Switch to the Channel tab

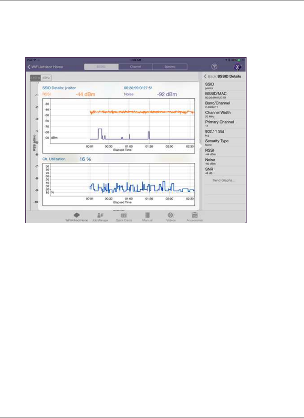(x=135, y=67)
